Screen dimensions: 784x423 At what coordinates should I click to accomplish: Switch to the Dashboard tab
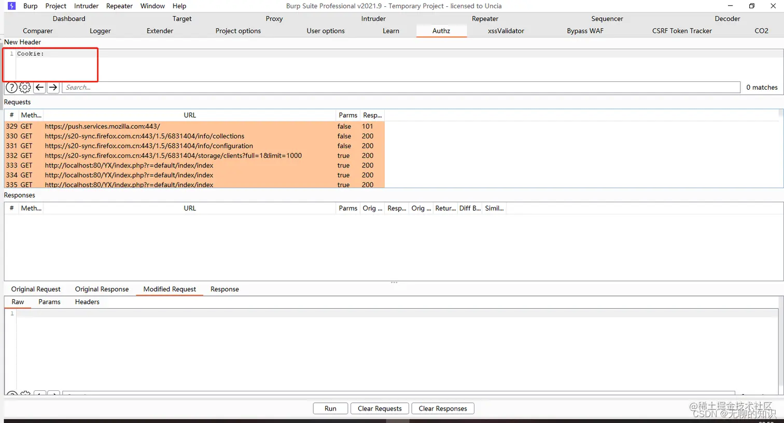click(69, 18)
